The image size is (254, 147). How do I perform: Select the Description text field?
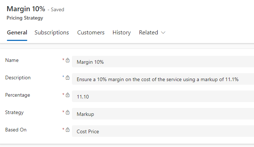(163, 79)
